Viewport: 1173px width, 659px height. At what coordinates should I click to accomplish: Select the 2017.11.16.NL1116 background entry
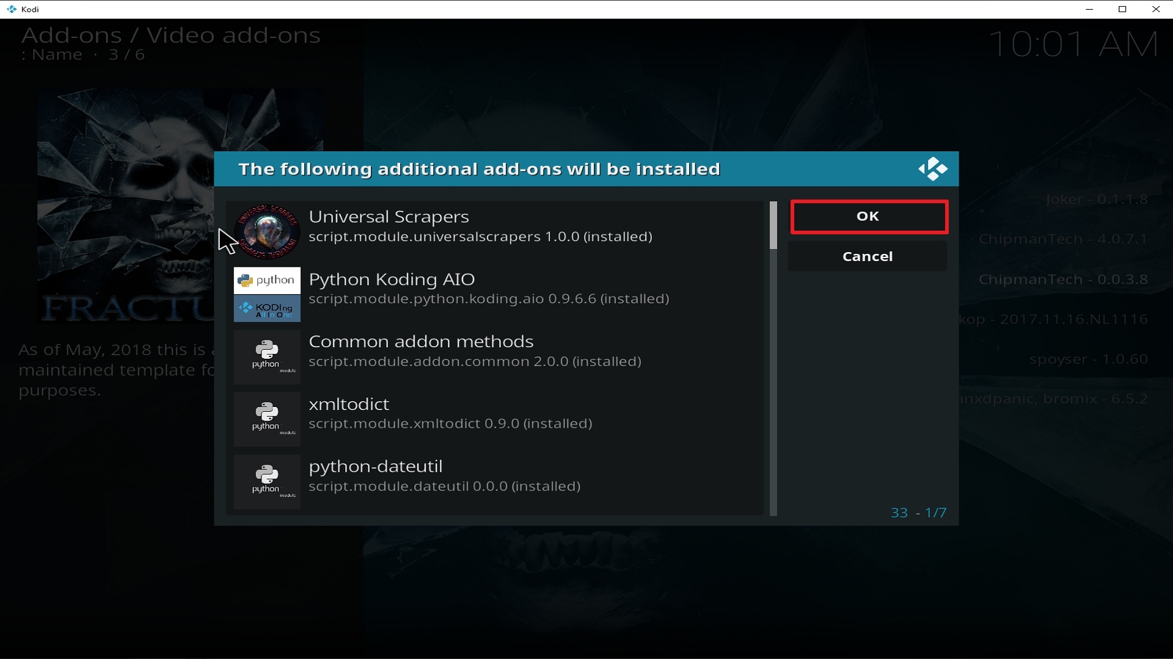click(1054, 319)
